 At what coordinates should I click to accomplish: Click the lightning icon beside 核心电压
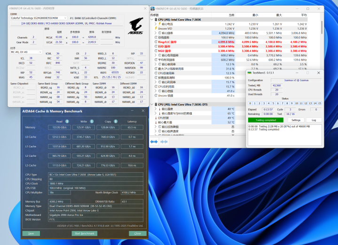[x=160, y=24]
